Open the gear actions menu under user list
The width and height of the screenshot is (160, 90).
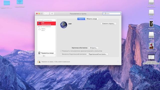pyautogui.click(x=44, y=56)
